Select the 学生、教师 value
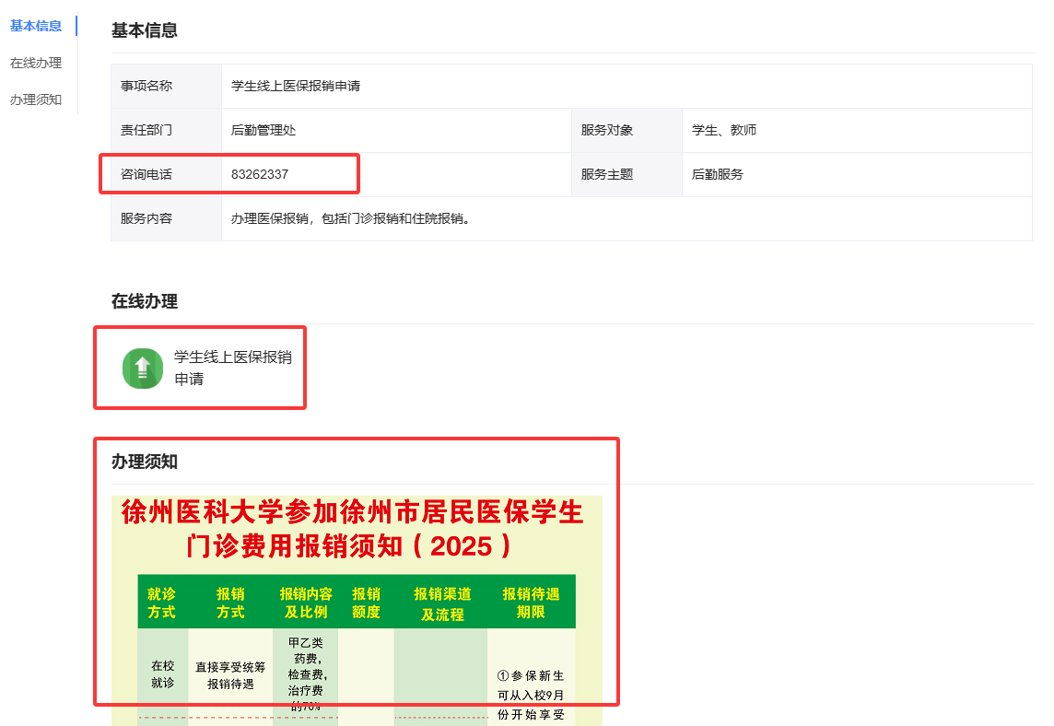The width and height of the screenshot is (1054, 726). click(724, 130)
